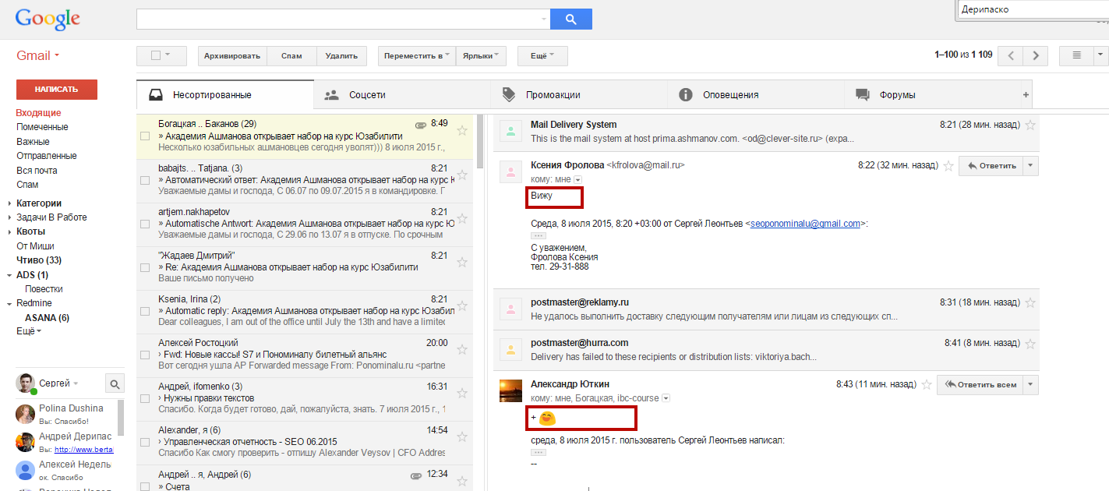The height and width of the screenshot is (491, 1109).
Task: Click the Google logo
Action: [x=47, y=19]
